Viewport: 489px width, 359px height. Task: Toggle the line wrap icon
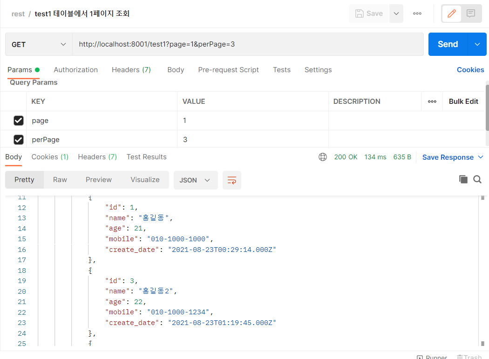[x=232, y=180]
